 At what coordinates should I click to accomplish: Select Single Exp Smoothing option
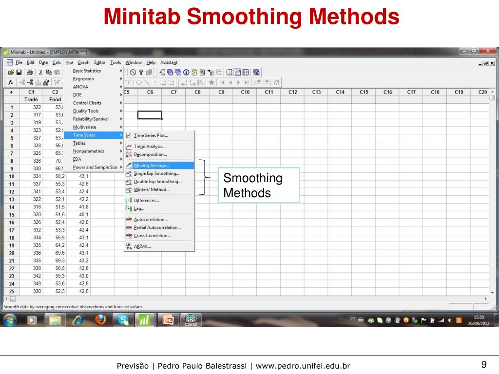pos(159,174)
